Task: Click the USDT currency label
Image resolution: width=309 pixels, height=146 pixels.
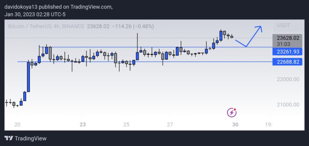Action: coord(283,25)
